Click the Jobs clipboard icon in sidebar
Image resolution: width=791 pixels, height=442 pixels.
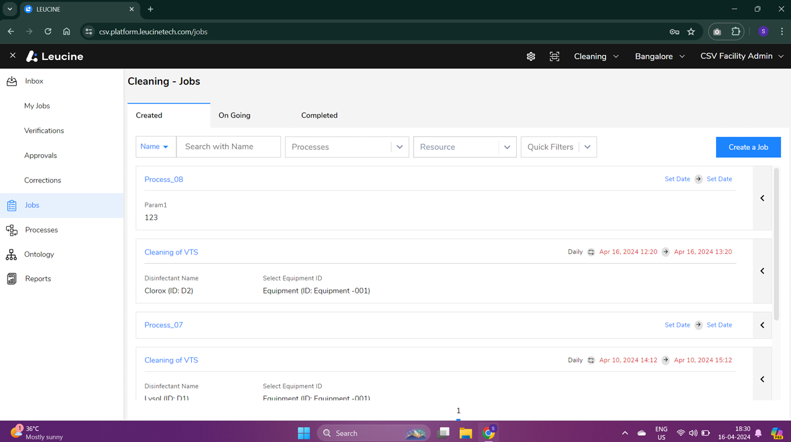pos(12,205)
